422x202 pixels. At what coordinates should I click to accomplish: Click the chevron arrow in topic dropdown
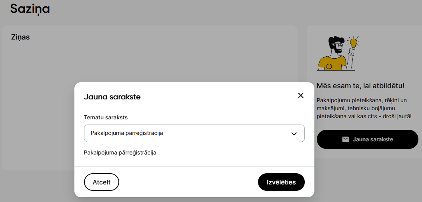tap(294, 133)
